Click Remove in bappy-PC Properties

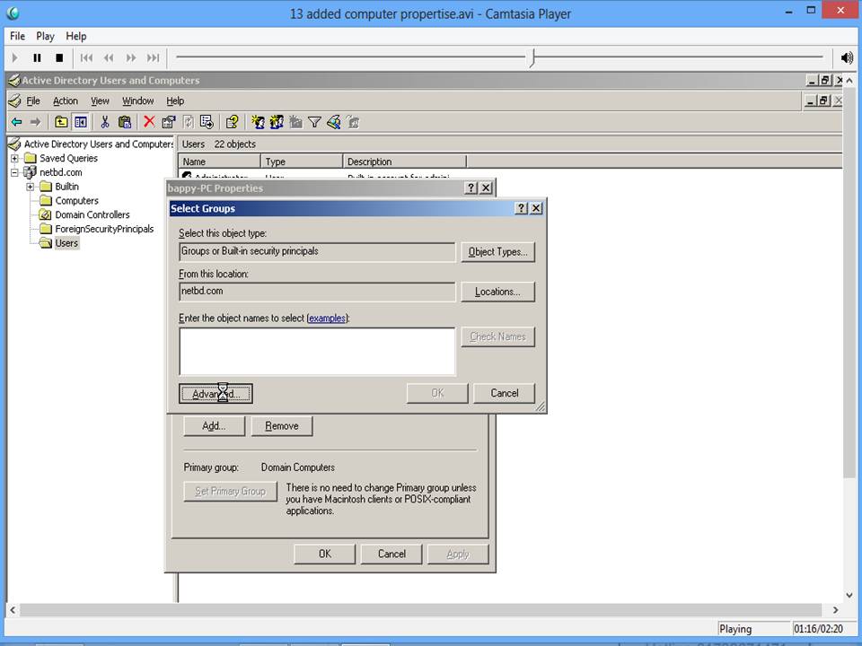(x=281, y=426)
